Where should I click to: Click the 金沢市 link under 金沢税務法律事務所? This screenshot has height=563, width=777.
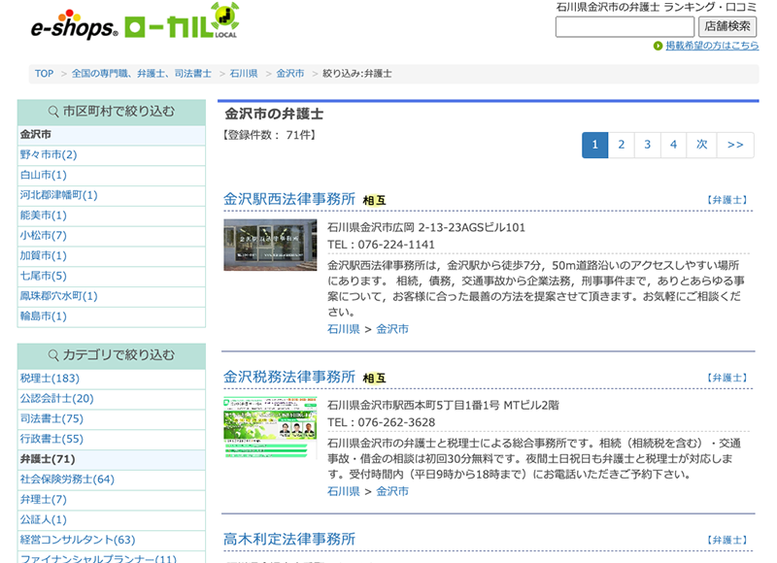point(392,492)
